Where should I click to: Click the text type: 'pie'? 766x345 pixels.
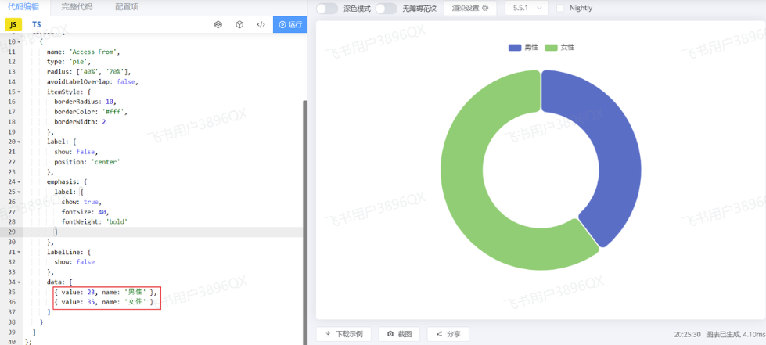point(68,62)
